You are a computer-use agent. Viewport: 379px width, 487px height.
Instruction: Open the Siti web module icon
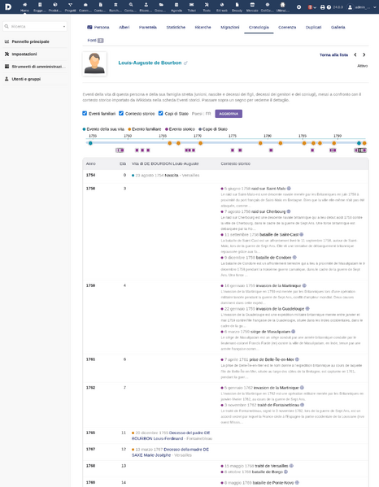click(222, 5)
